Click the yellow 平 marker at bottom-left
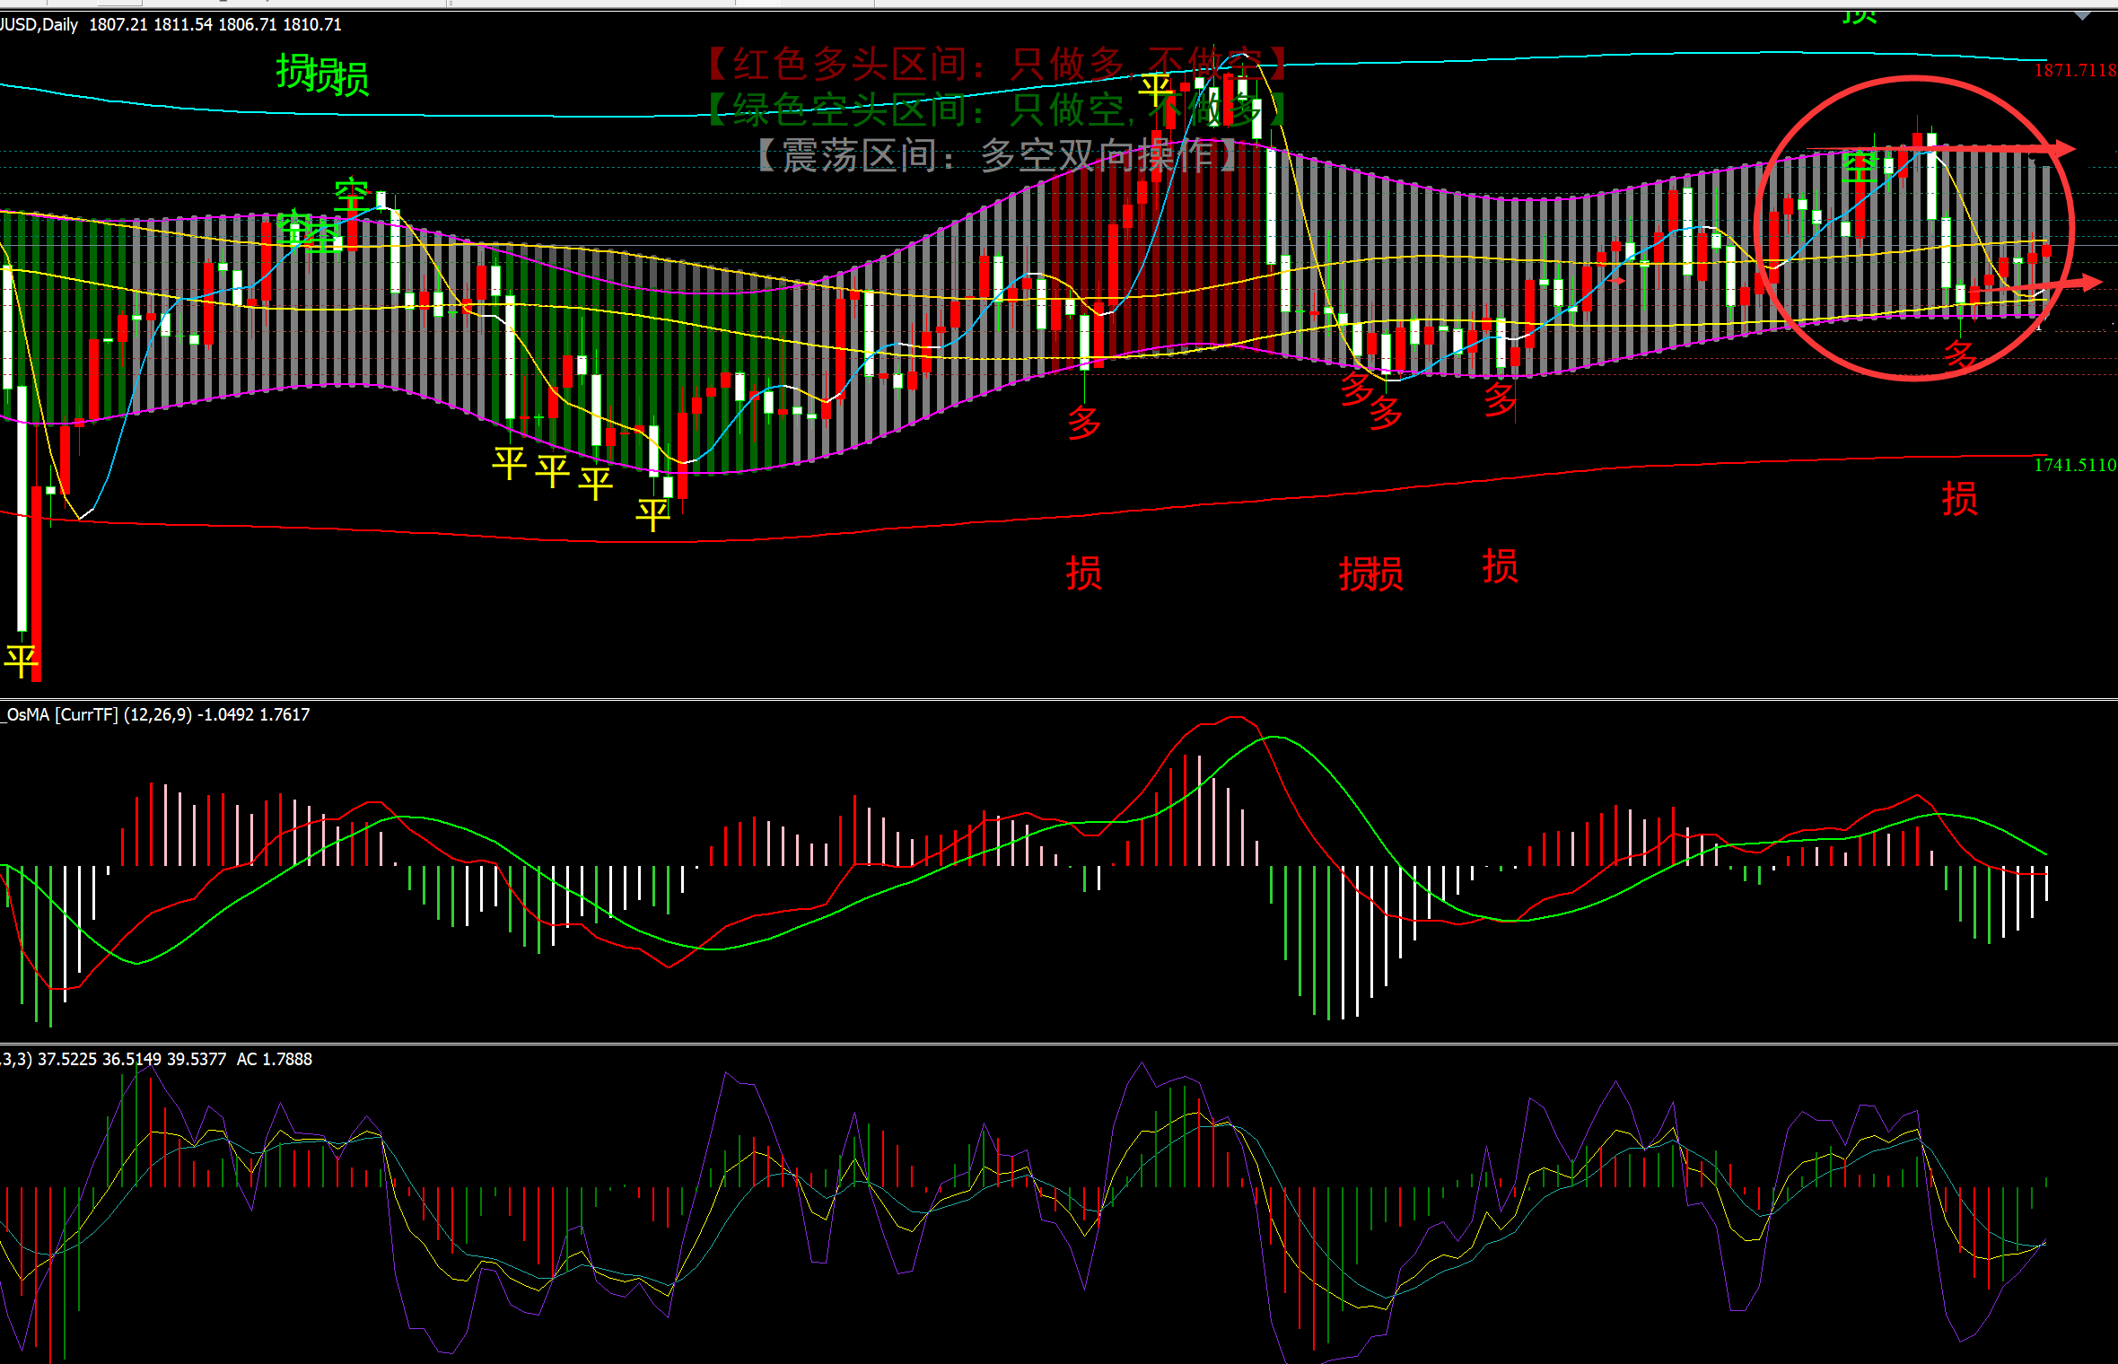 20,661
